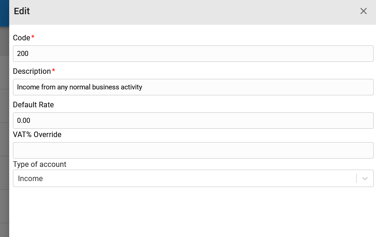
Task: Click the Default Rate label
Action: click(x=33, y=105)
